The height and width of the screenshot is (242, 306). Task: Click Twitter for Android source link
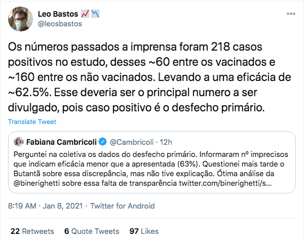click(x=123, y=206)
